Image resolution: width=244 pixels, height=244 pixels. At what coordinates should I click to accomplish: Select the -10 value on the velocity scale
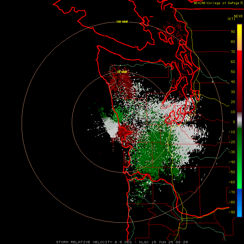tap(232, 132)
